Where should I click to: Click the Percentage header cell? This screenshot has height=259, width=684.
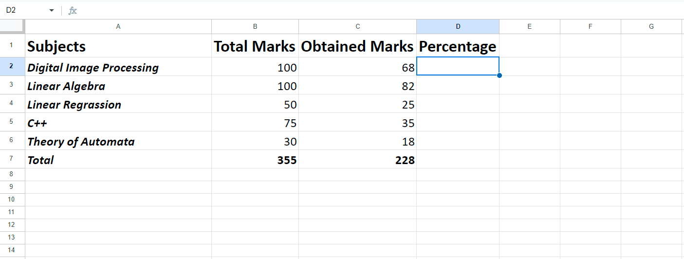click(458, 46)
